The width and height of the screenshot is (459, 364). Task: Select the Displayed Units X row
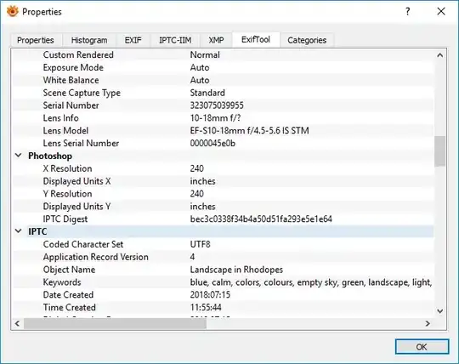223,181
